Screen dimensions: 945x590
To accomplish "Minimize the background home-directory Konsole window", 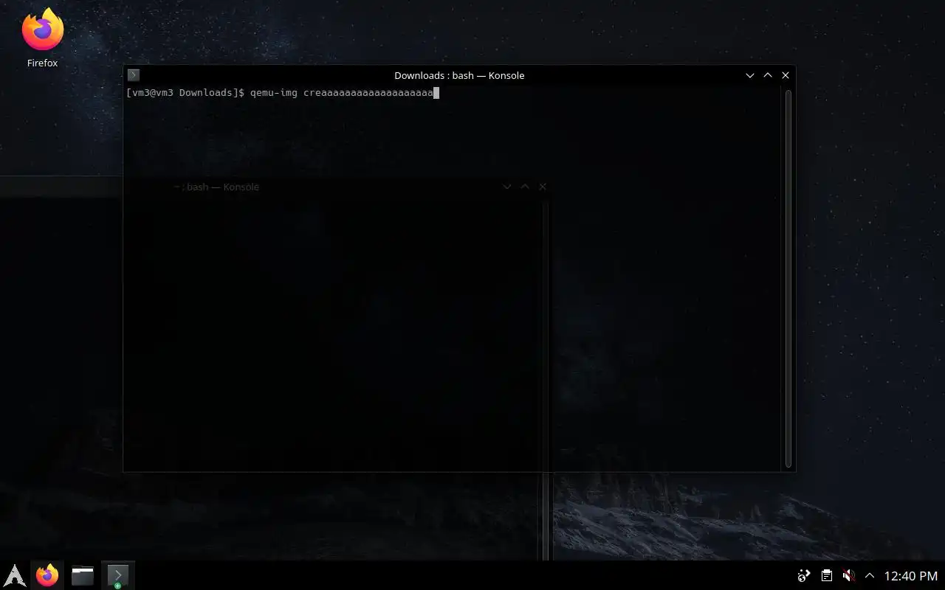I will (x=507, y=187).
